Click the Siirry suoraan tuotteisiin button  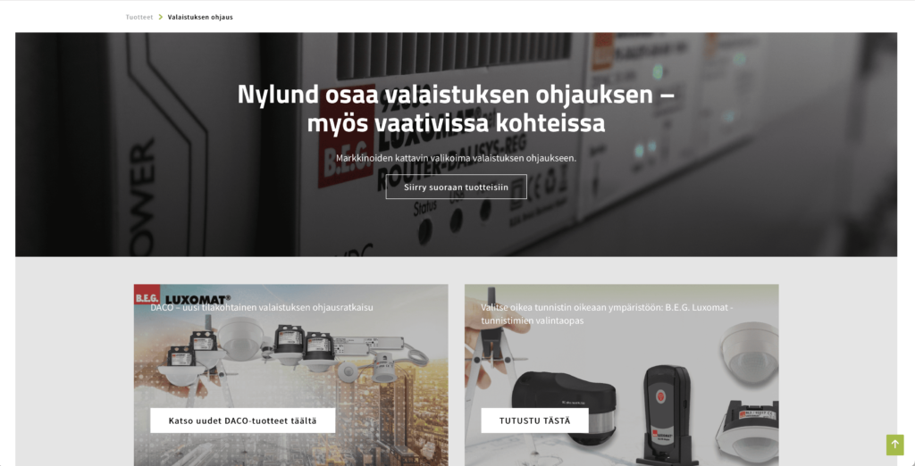click(x=457, y=187)
